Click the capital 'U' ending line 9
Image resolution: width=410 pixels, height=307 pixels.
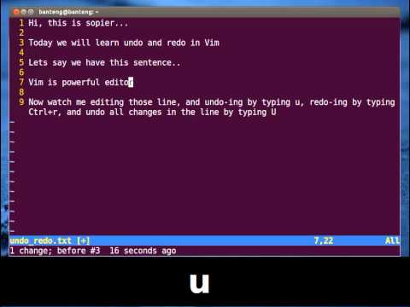pos(273,112)
